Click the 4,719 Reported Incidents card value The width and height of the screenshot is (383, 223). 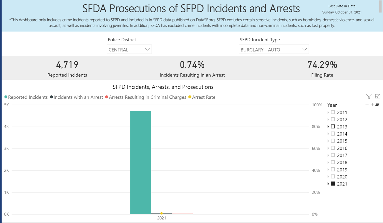click(67, 65)
